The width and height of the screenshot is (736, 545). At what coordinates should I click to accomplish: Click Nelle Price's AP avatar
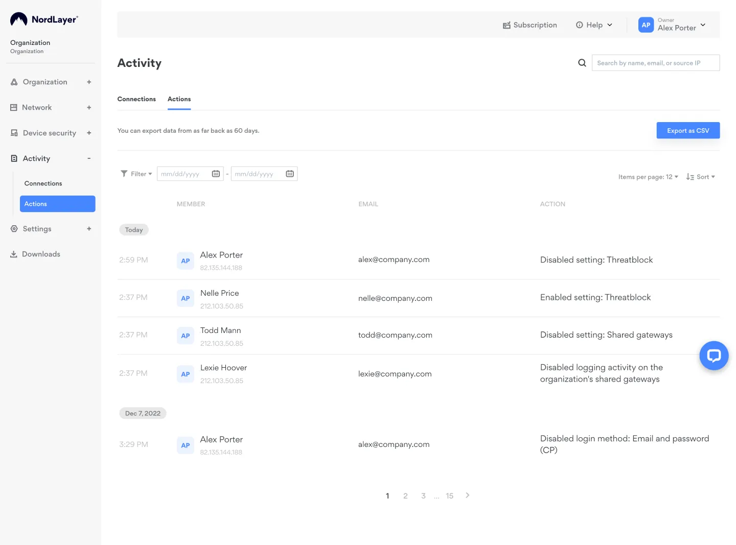186,298
